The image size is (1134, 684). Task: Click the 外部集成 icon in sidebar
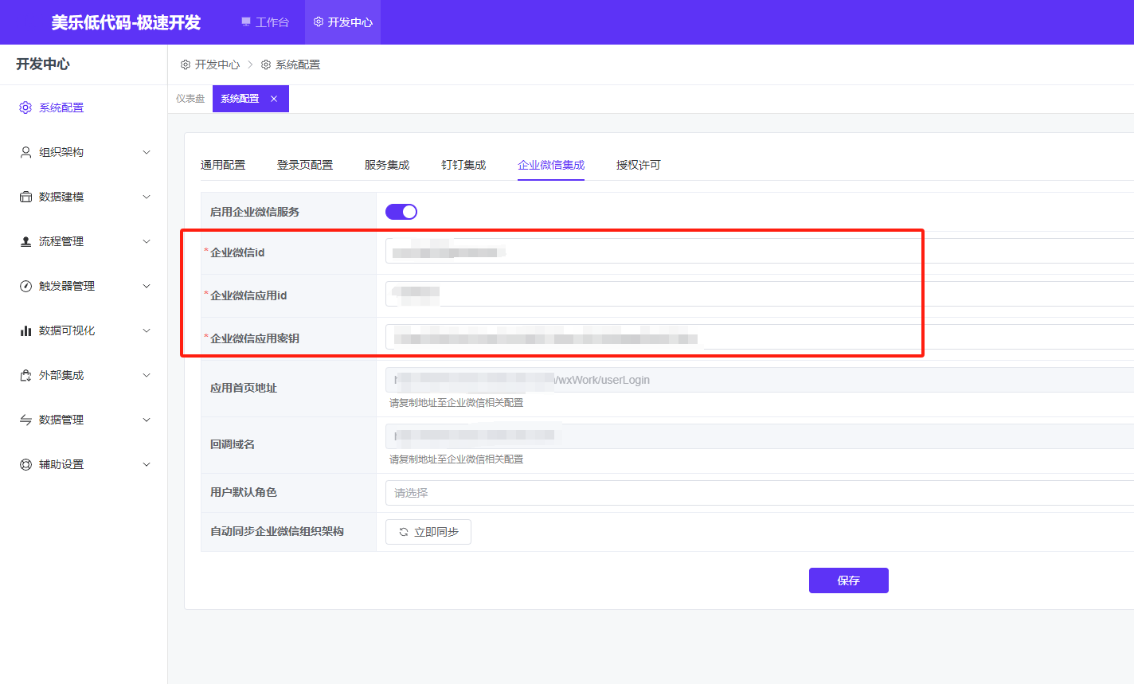(25, 375)
